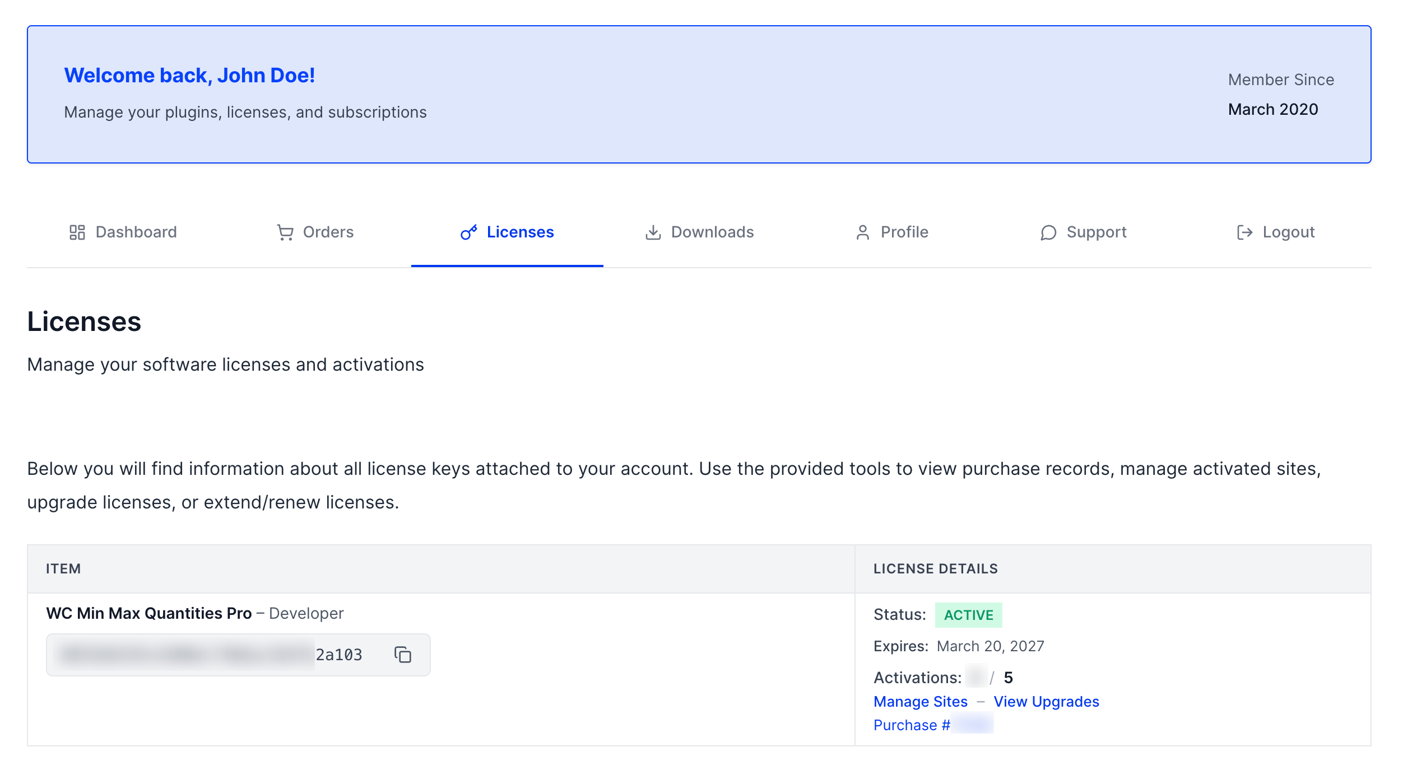The height and width of the screenshot is (775, 1403).
Task: Click the license key field ending 2a103
Action: [x=213, y=655]
